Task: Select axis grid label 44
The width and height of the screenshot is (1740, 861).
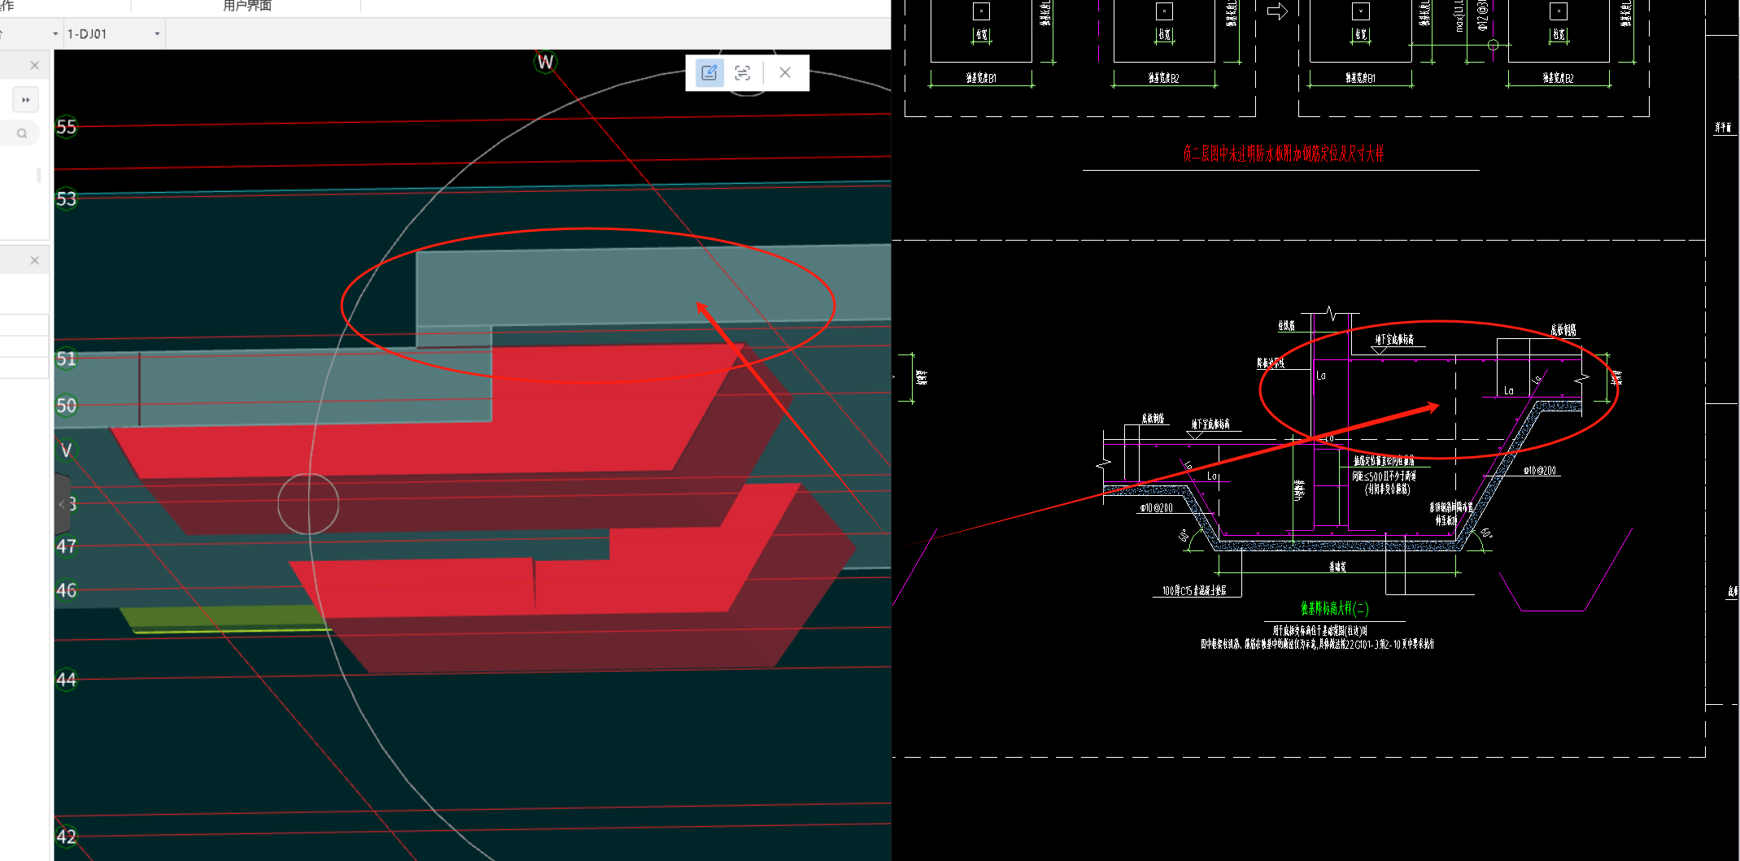Action: (66, 680)
